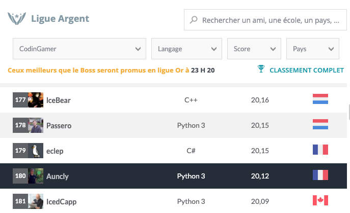The height and width of the screenshot is (213, 350).
Task: Open eclep's seagull avatar
Action: tap(36, 151)
